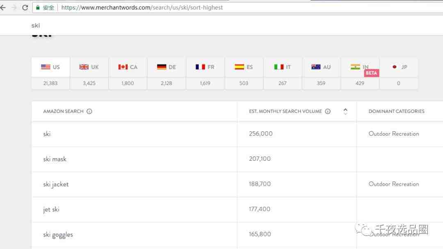443x249 pixels.
Task: Click the DE result count 2,128
Action: pyautogui.click(x=167, y=83)
